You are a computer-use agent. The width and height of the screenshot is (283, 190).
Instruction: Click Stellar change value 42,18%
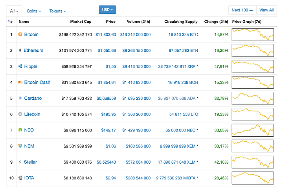coord(221,162)
